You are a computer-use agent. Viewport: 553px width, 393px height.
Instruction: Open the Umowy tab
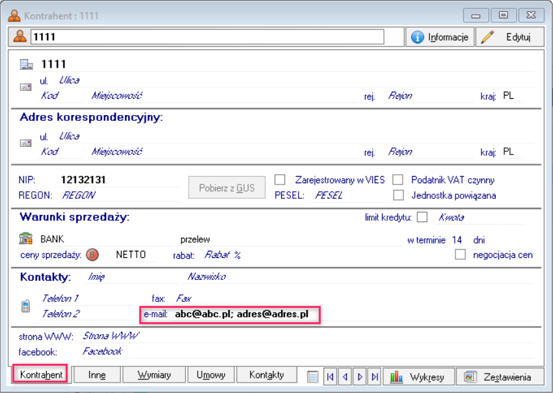click(213, 375)
